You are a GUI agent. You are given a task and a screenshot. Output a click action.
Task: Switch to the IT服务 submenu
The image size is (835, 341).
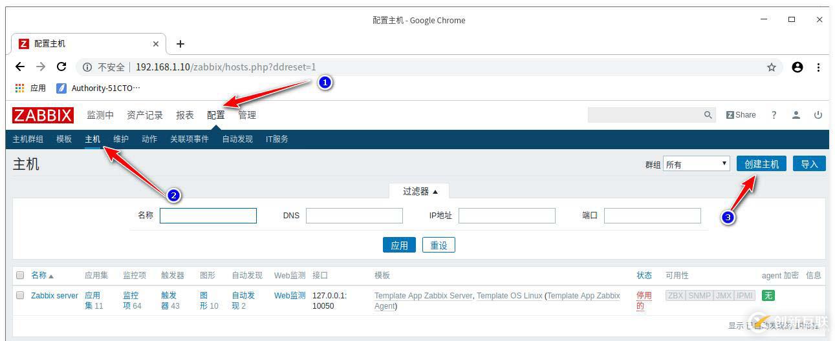pyautogui.click(x=277, y=139)
